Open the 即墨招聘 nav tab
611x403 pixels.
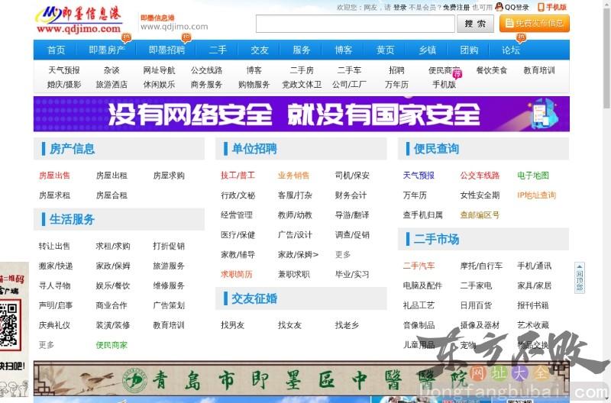point(166,50)
